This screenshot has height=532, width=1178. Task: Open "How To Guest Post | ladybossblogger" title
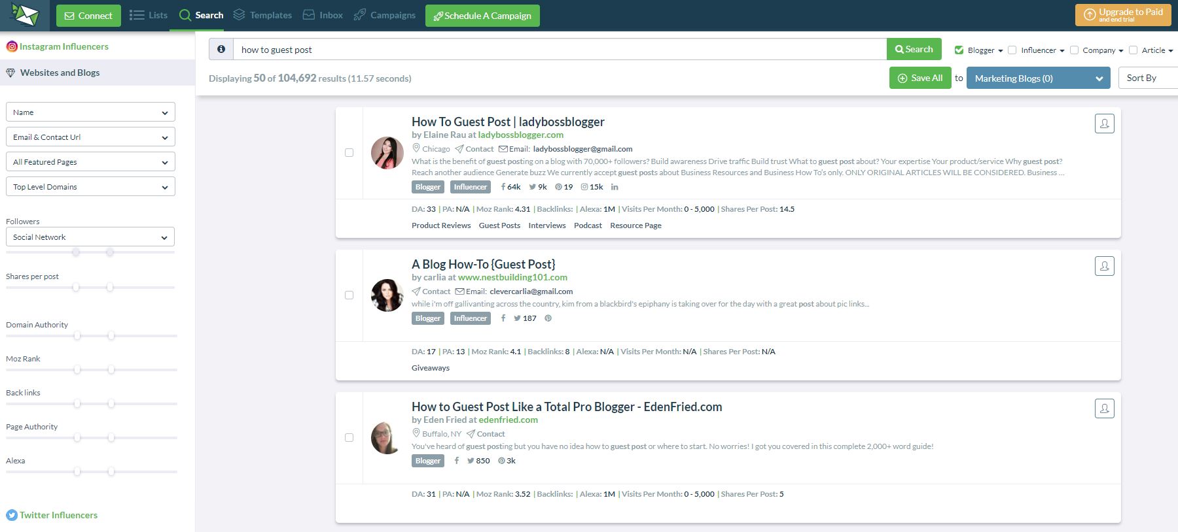coord(508,122)
